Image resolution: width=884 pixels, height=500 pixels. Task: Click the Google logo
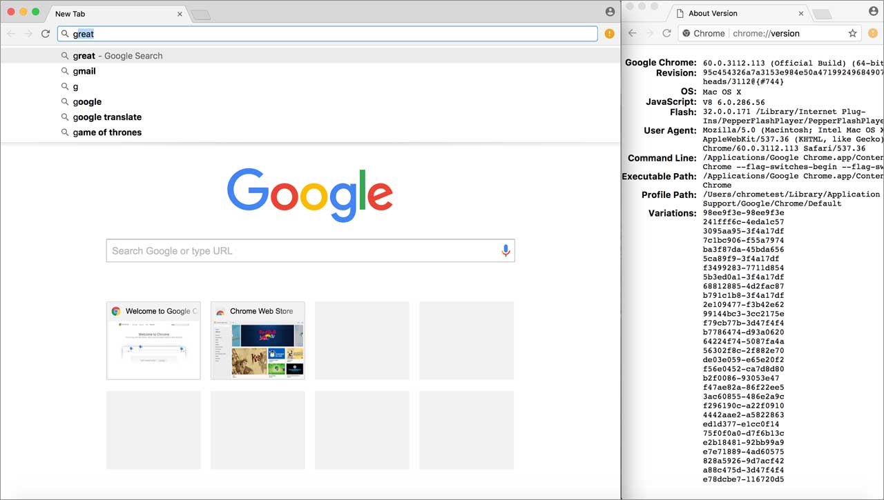click(310, 194)
